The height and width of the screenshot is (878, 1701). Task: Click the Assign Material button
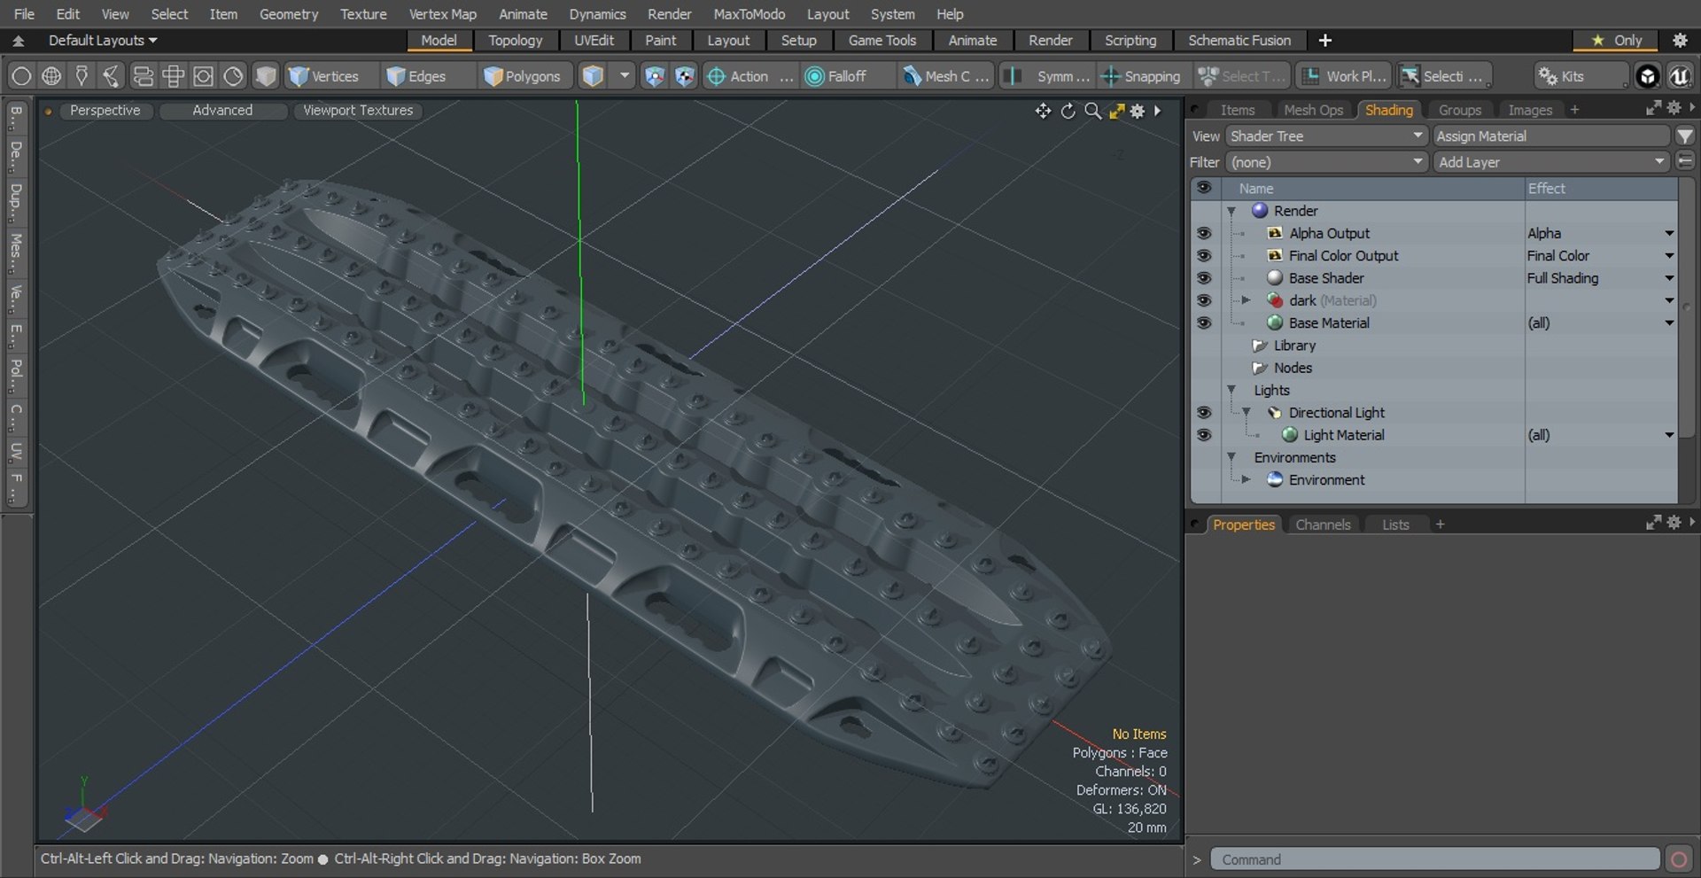pos(1551,136)
